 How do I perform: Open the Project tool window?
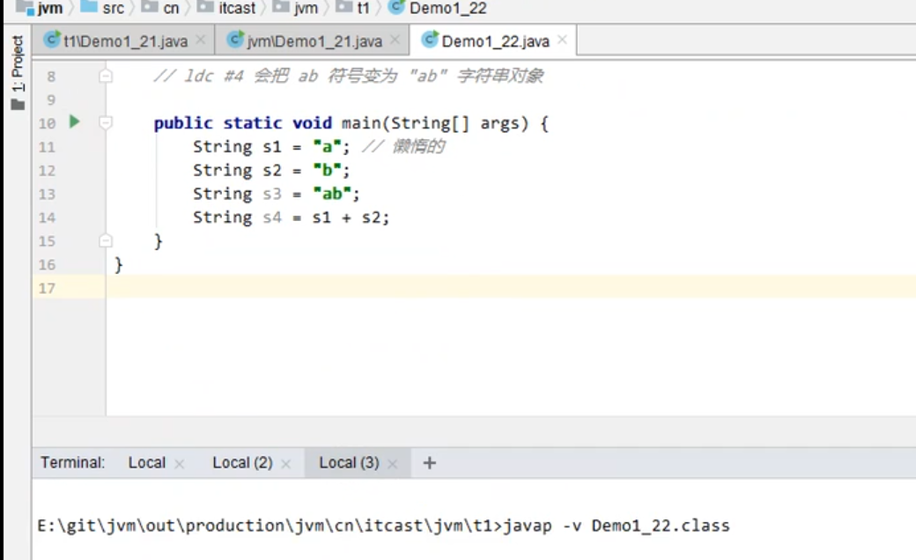[18, 72]
